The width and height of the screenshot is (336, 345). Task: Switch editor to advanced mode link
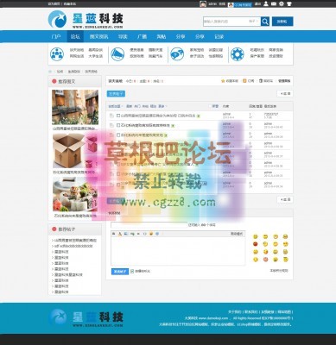click(x=237, y=234)
